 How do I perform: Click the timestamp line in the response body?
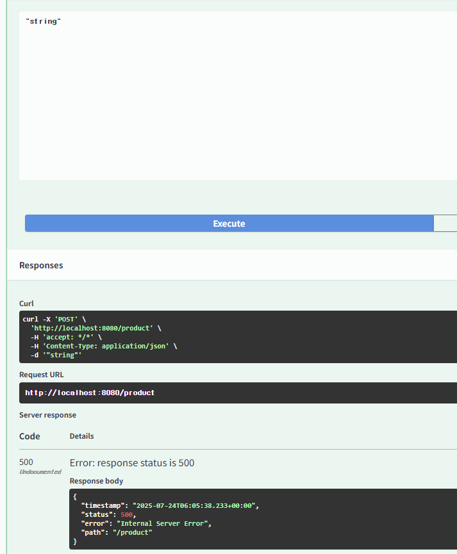click(x=170, y=505)
